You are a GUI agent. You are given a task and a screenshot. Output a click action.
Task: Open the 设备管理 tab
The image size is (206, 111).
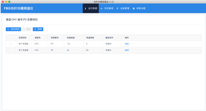pyautogui.click(x=123, y=8)
